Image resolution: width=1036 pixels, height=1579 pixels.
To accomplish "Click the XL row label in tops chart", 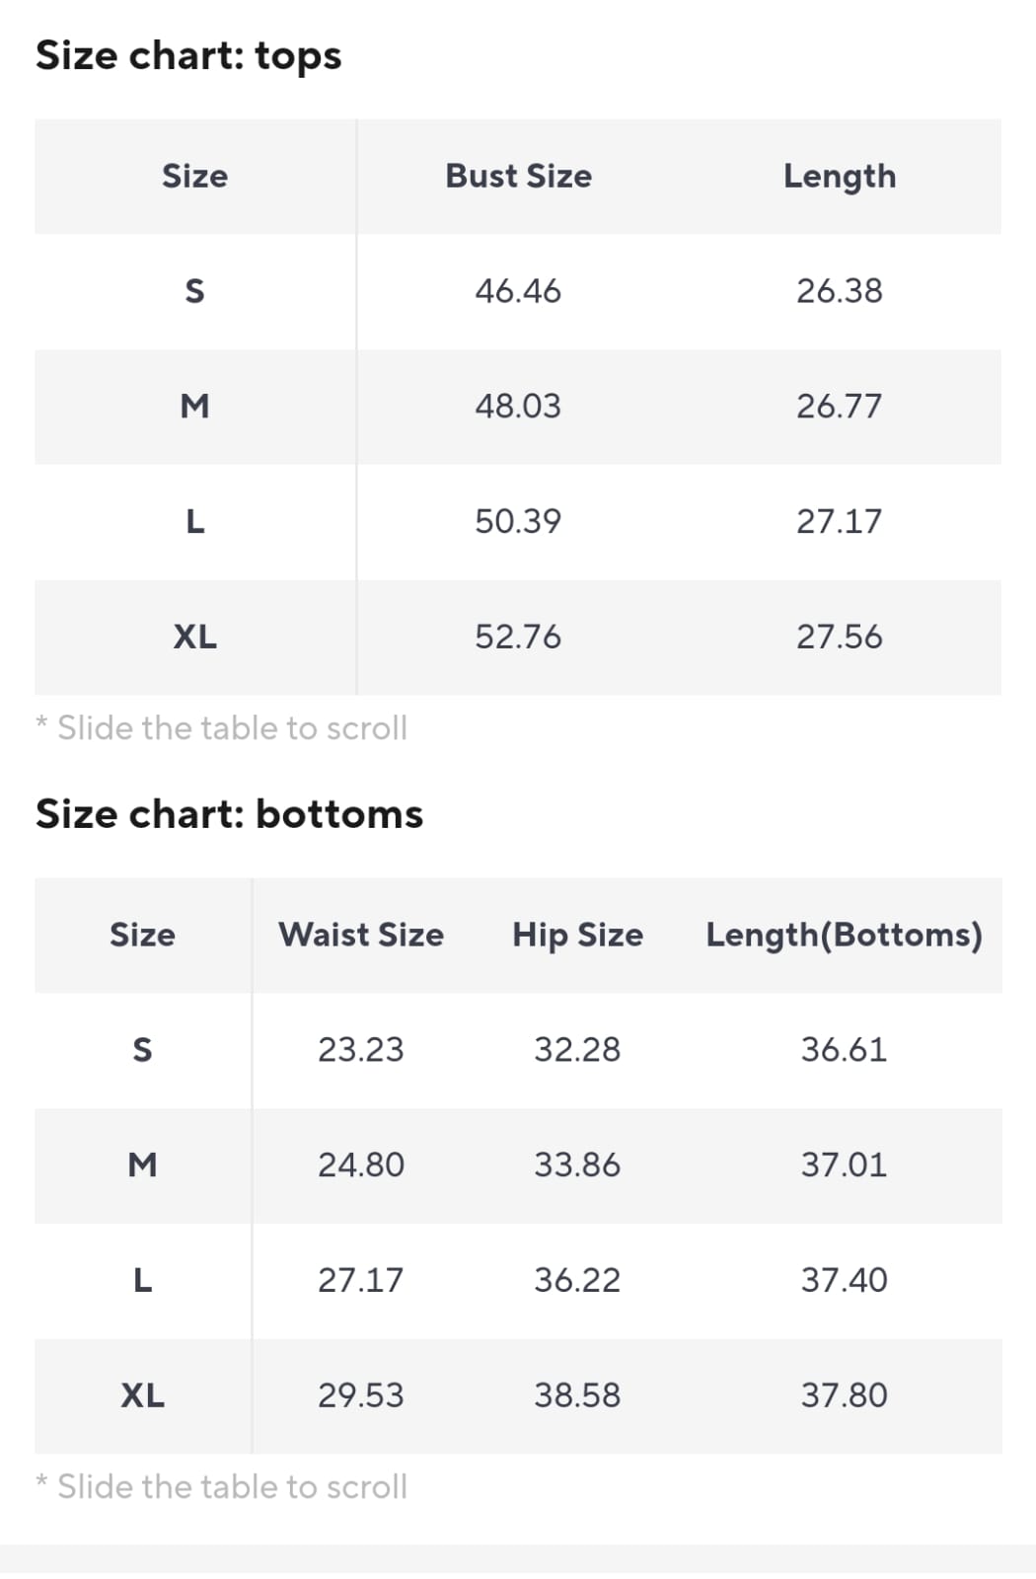I will pyautogui.click(x=195, y=637).
